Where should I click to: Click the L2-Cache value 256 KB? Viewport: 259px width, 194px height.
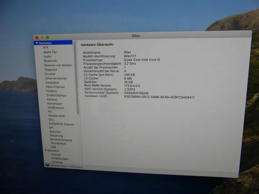(x=129, y=75)
